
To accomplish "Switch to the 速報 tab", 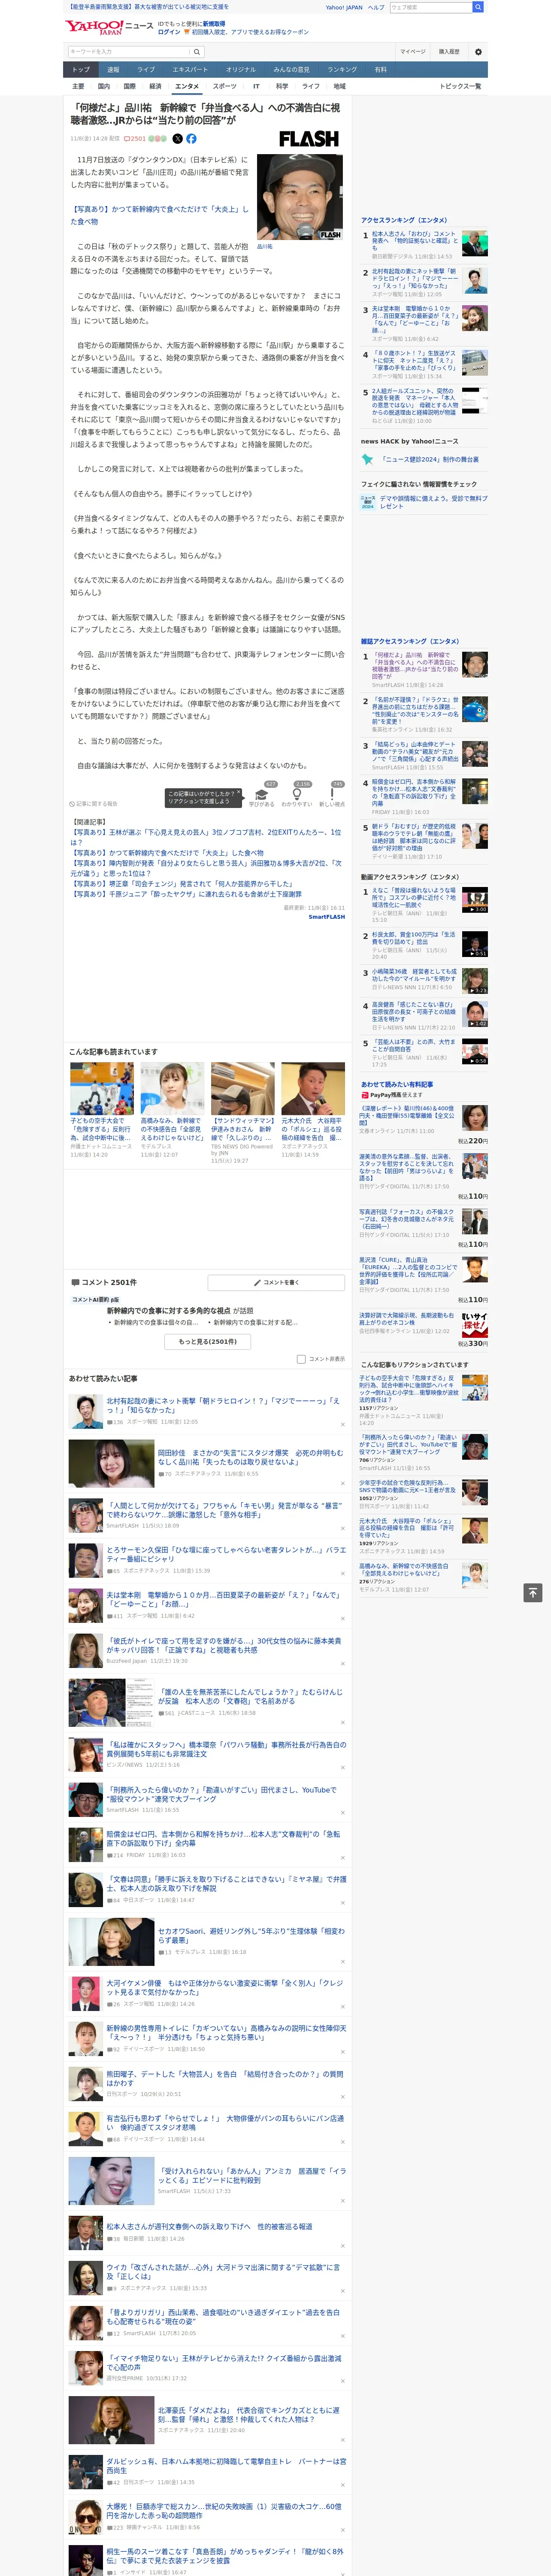I will pyautogui.click(x=113, y=70).
